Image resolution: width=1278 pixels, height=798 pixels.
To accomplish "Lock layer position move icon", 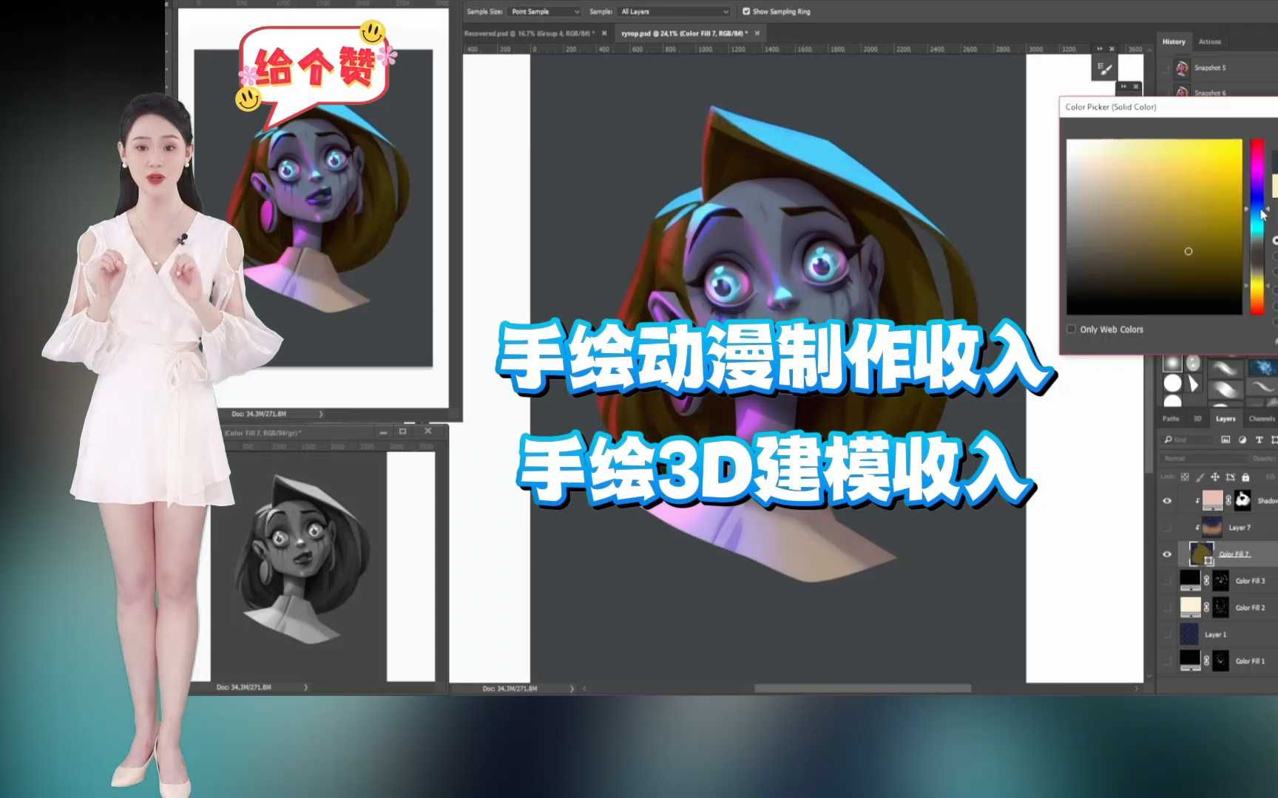I will [x=1214, y=477].
